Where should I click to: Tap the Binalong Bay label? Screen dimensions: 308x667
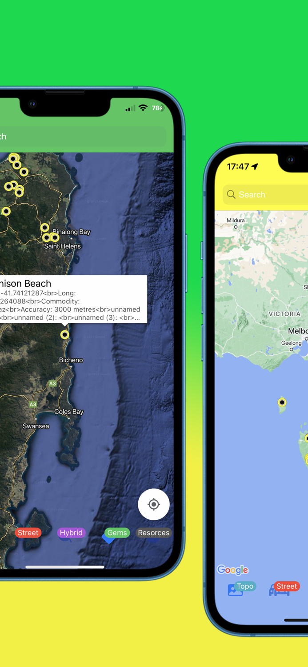[x=72, y=232]
